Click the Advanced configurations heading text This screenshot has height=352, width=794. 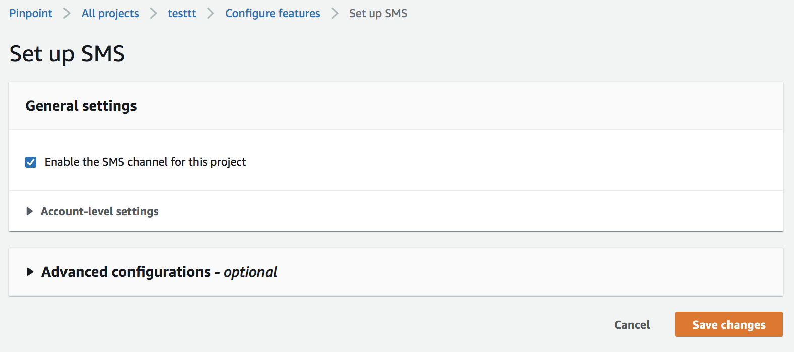coord(126,272)
